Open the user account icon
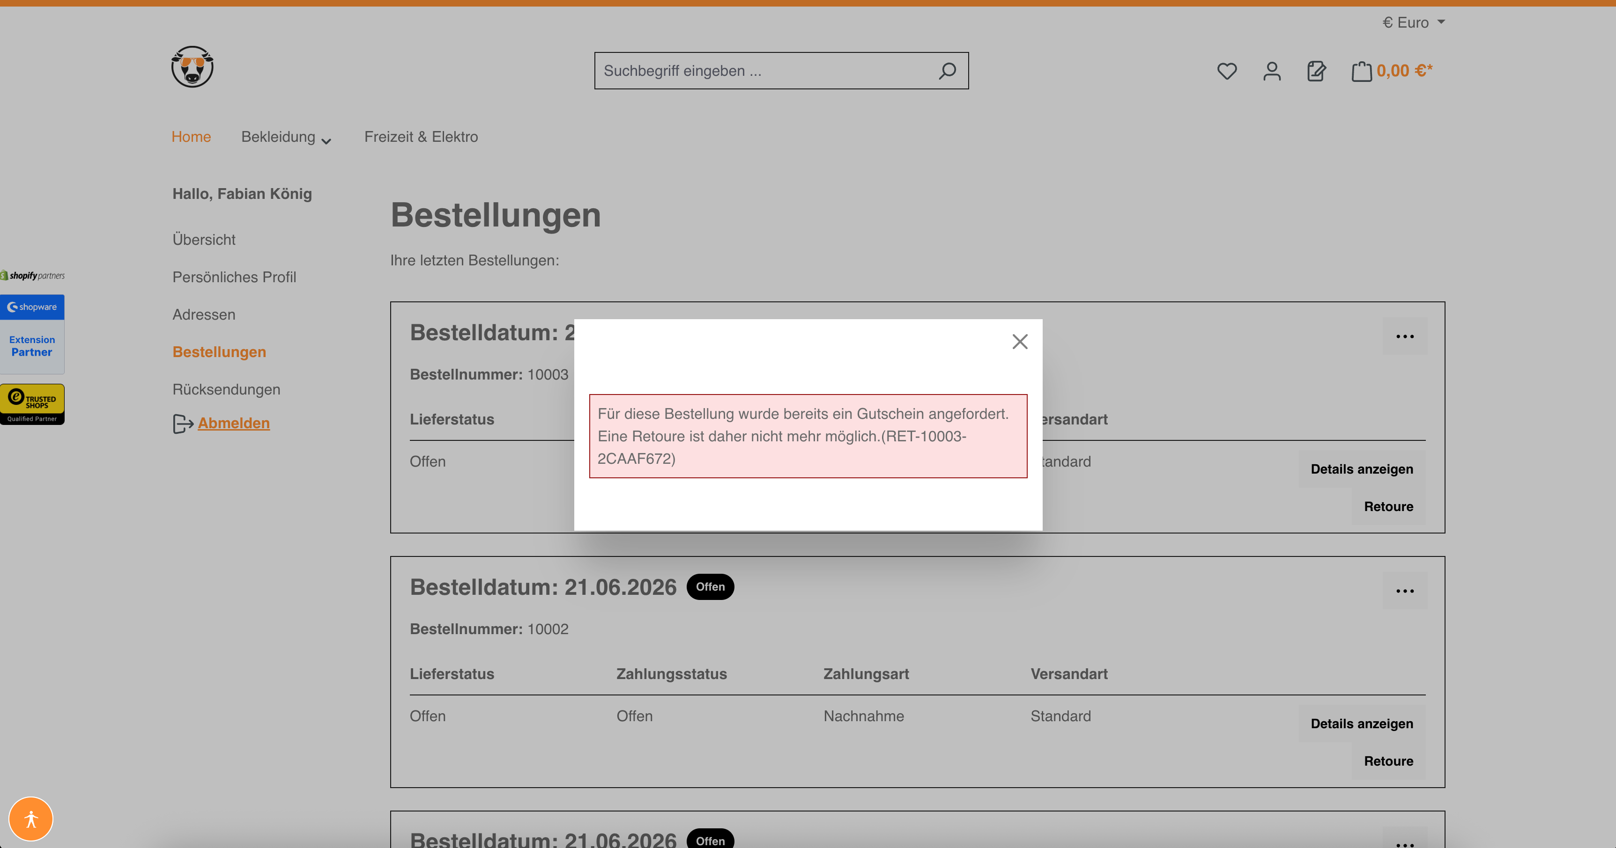Screen dimensions: 1616x848 pos(1272,71)
